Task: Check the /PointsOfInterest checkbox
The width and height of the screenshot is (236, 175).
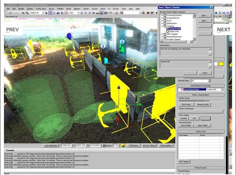Action: [165, 37]
